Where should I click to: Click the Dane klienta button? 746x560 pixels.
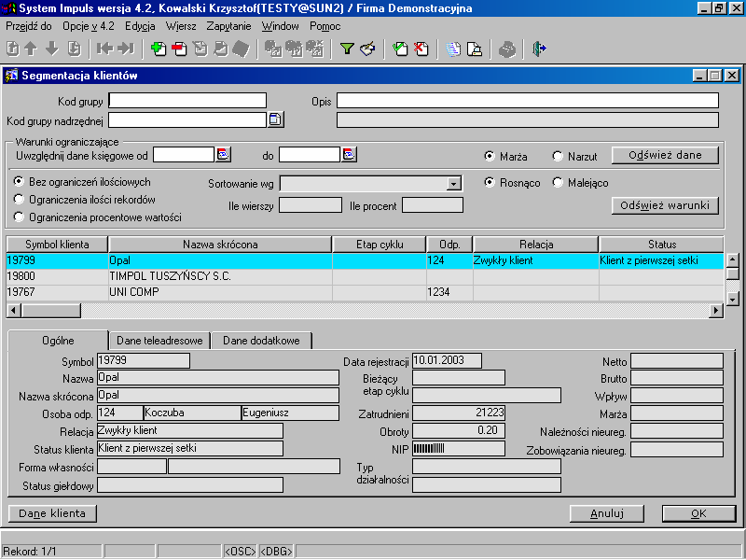(52, 513)
